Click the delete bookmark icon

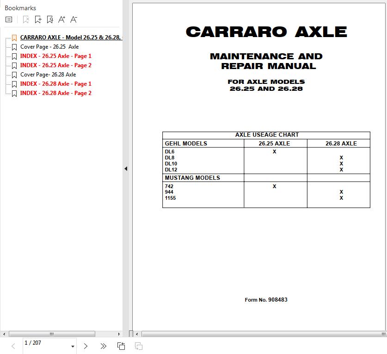pos(26,19)
